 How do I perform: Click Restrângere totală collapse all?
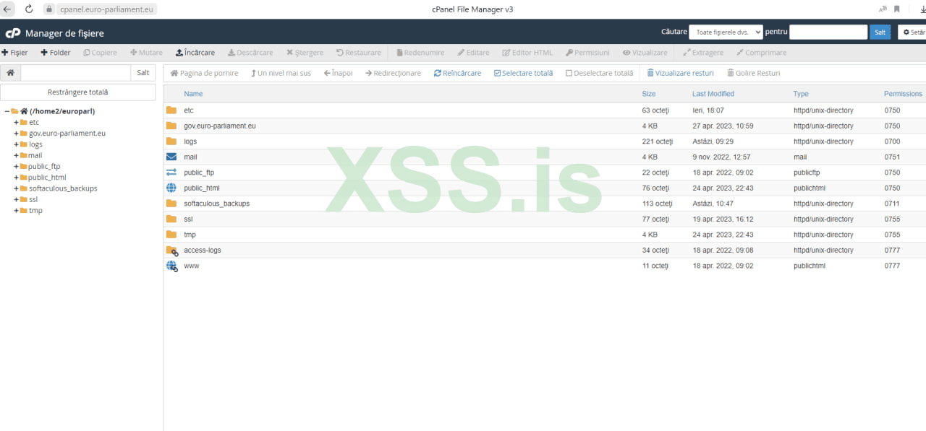coord(78,92)
